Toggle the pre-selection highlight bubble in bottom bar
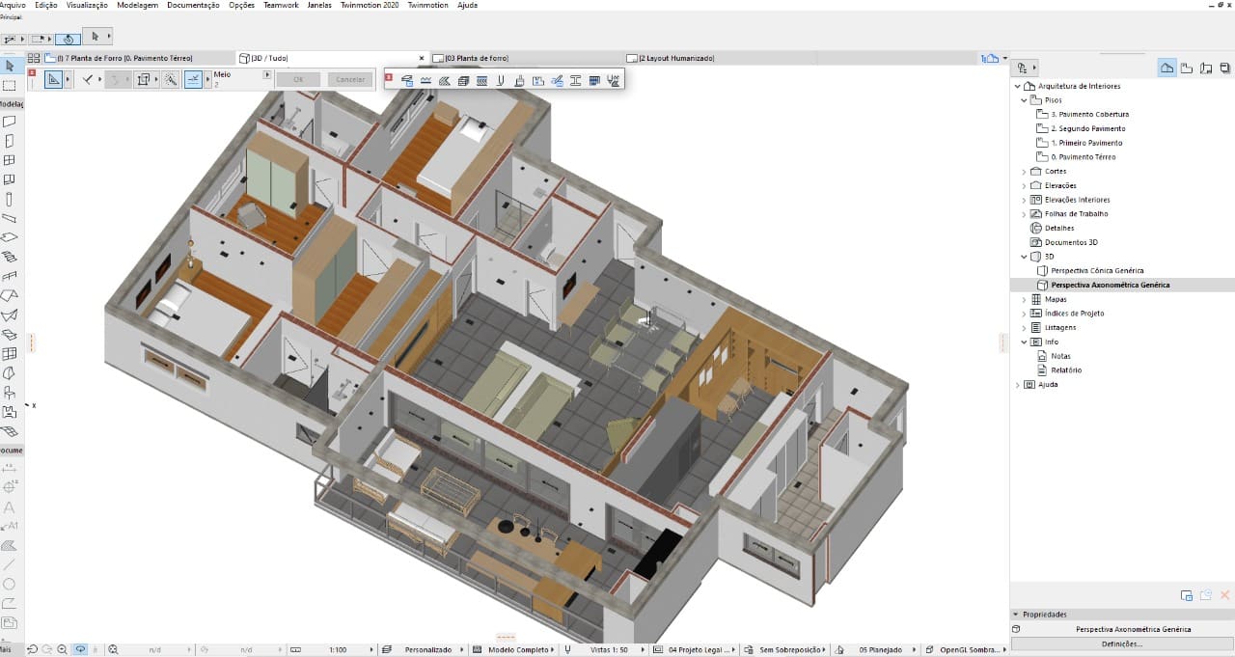The height and width of the screenshot is (657, 1235). tap(81, 648)
